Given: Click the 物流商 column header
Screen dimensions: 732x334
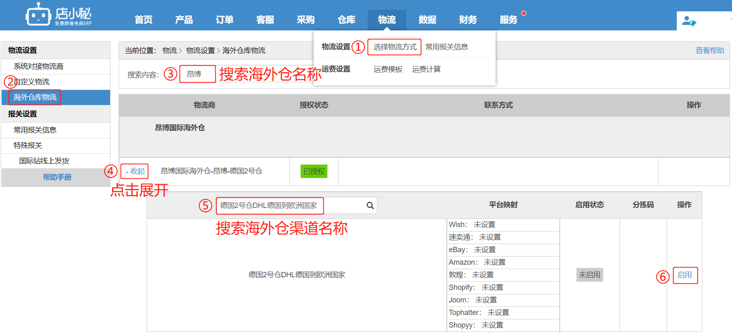Looking at the screenshot, I should pyautogui.click(x=204, y=105).
